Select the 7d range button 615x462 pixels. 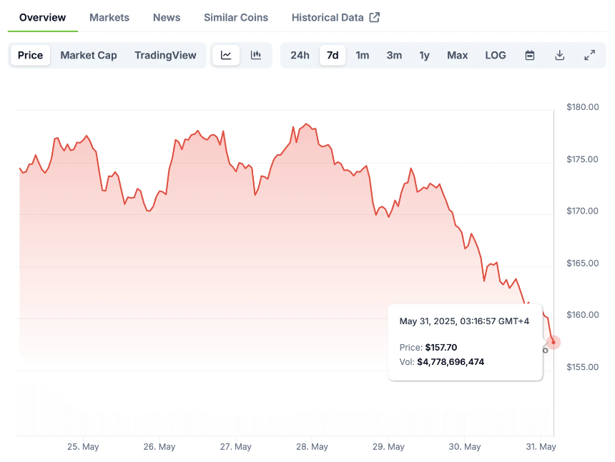point(332,55)
